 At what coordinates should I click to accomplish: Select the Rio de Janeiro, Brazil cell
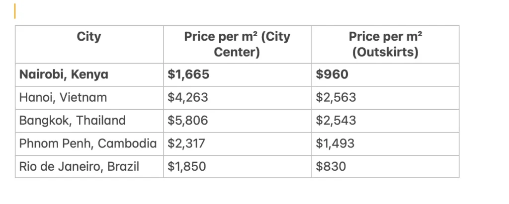(89, 167)
